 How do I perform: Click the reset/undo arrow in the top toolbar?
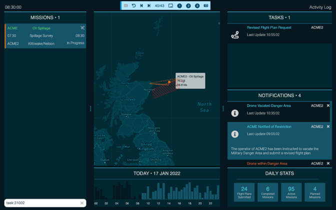[133, 5]
